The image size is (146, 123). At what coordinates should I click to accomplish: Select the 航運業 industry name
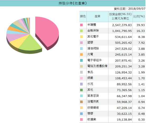point(92,119)
